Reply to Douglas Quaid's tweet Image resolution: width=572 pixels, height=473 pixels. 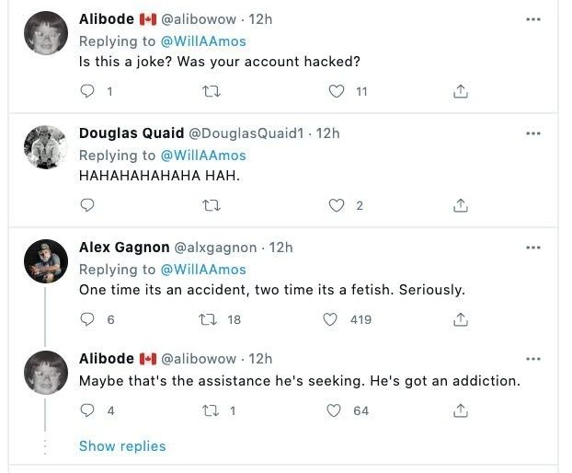88,205
